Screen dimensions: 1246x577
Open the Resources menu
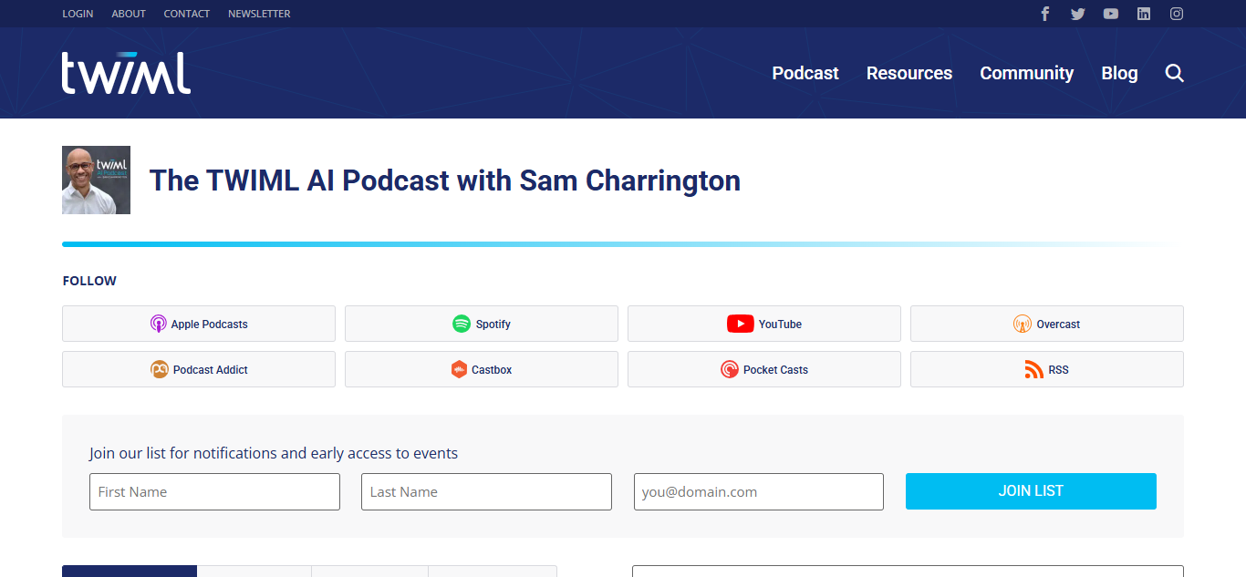[x=909, y=74]
